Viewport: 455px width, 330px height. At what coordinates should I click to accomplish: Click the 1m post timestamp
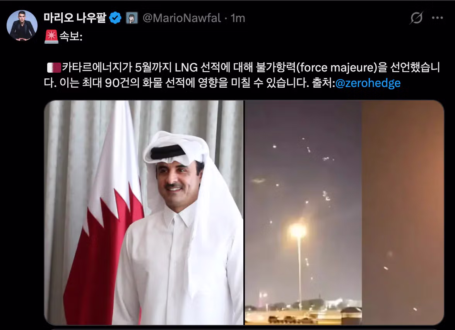coord(238,18)
